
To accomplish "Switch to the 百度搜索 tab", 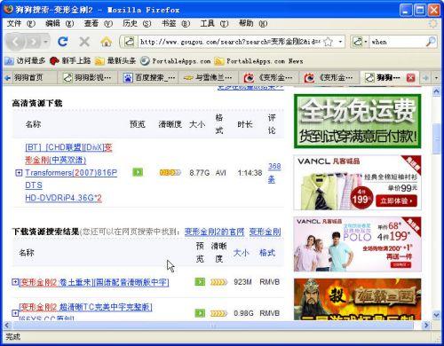I will click(148, 78).
